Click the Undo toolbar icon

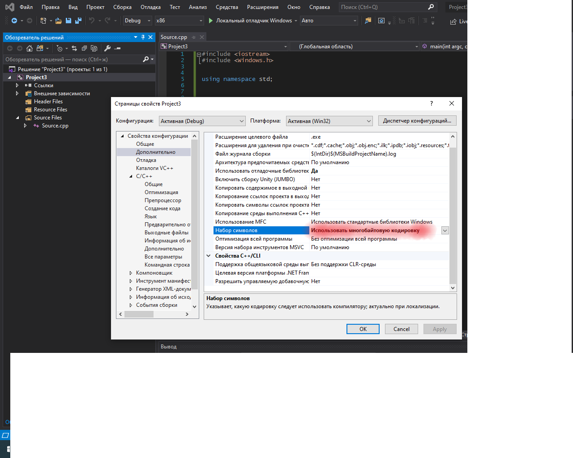coord(92,21)
